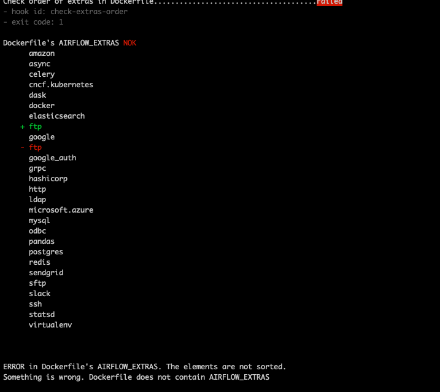Click the 'microsoft.azure' entry
This screenshot has width=440, height=392.
tap(61, 210)
